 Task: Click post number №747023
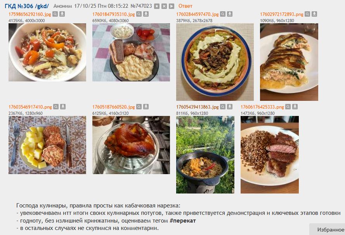point(141,6)
